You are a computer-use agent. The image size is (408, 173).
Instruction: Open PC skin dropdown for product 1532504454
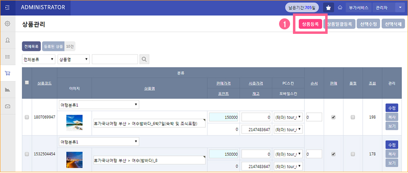pyautogui.click(x=288, y=154)
